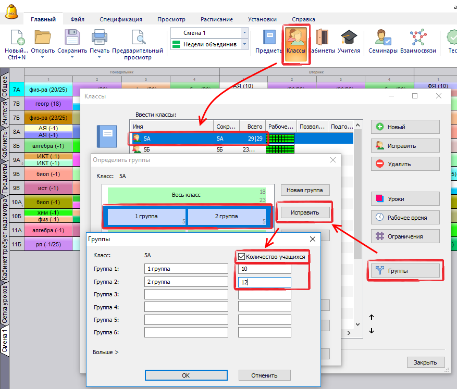Select the green Весь класс bar

pos(186,195)
